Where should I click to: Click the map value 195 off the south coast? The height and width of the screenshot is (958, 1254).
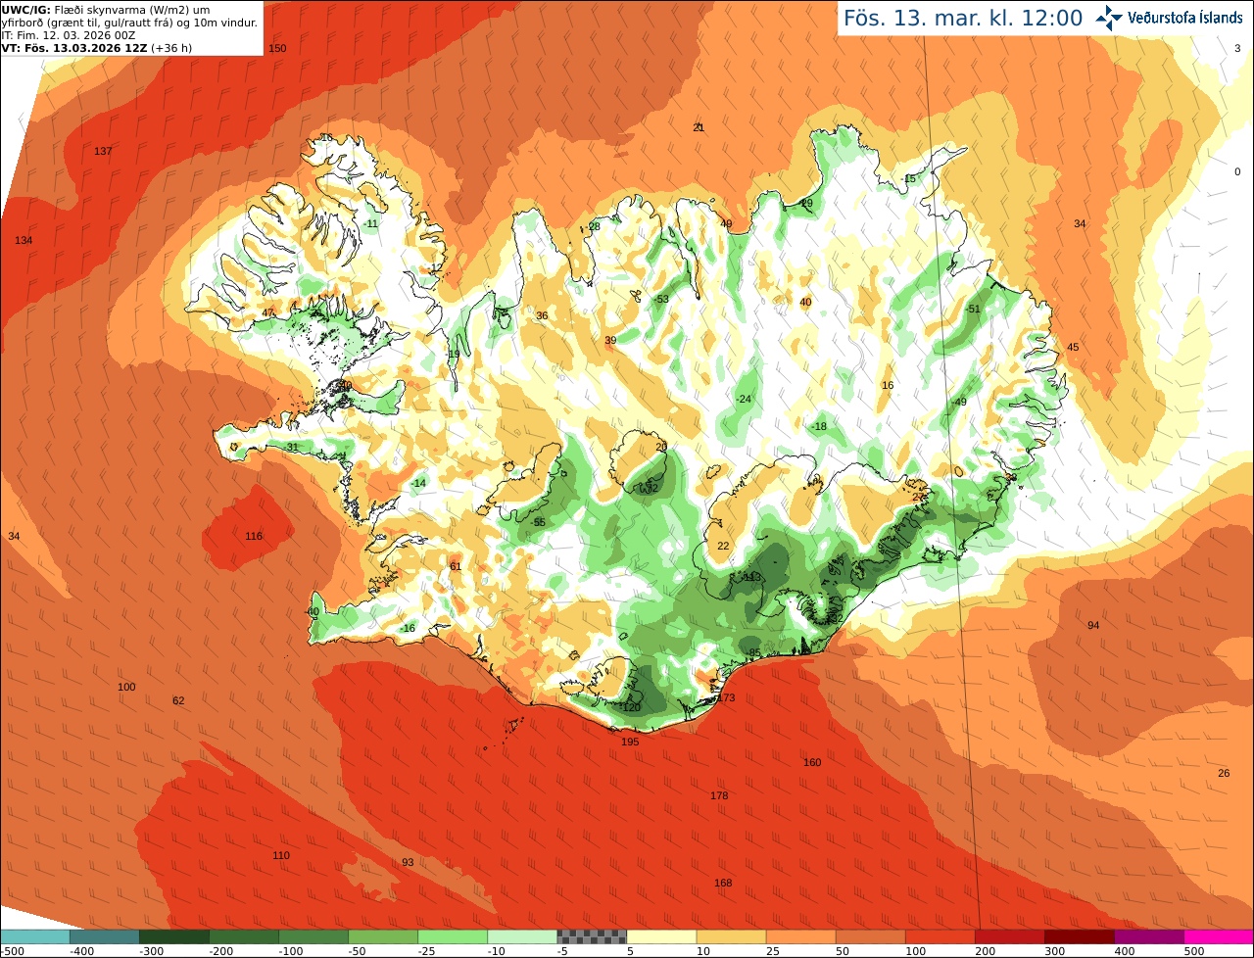pyautogui.click(x=630, y=742)
